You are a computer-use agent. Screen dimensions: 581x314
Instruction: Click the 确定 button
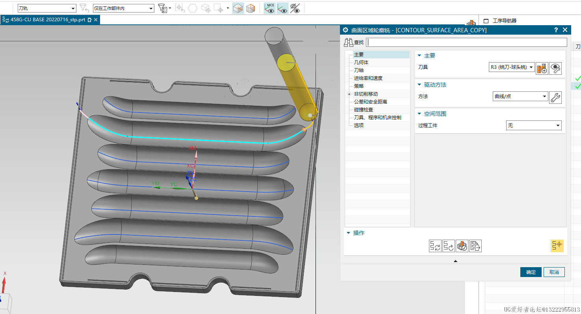pos(531,272)
